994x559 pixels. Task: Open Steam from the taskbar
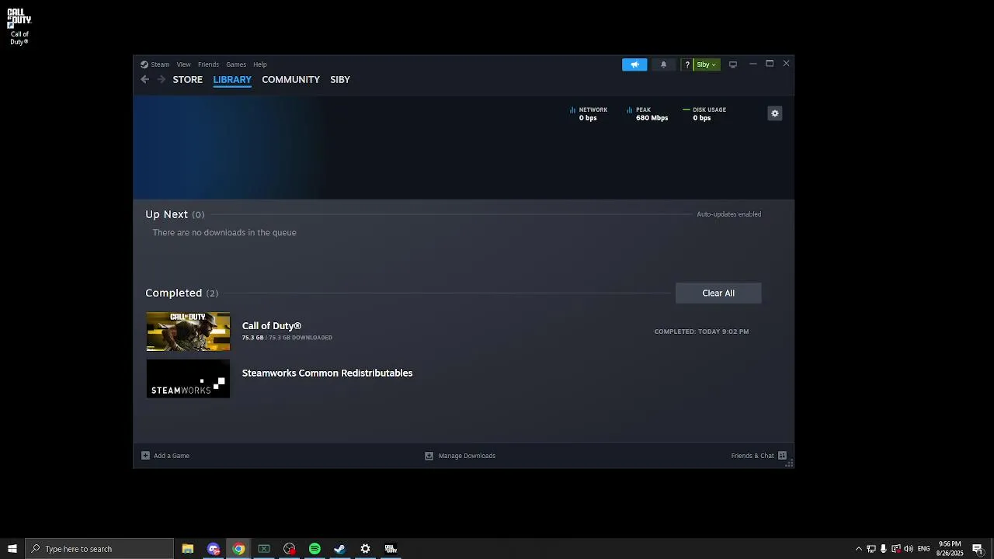[x=339, y=549]
